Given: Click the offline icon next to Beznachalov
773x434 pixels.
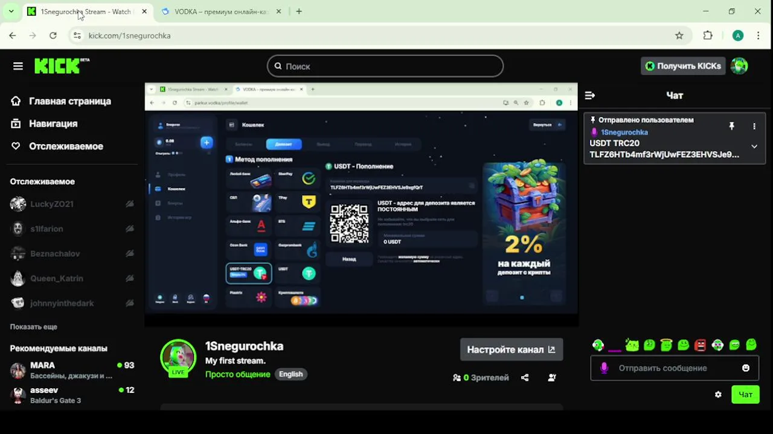Looking at the screenshot, I should click(x=129, y=253).
